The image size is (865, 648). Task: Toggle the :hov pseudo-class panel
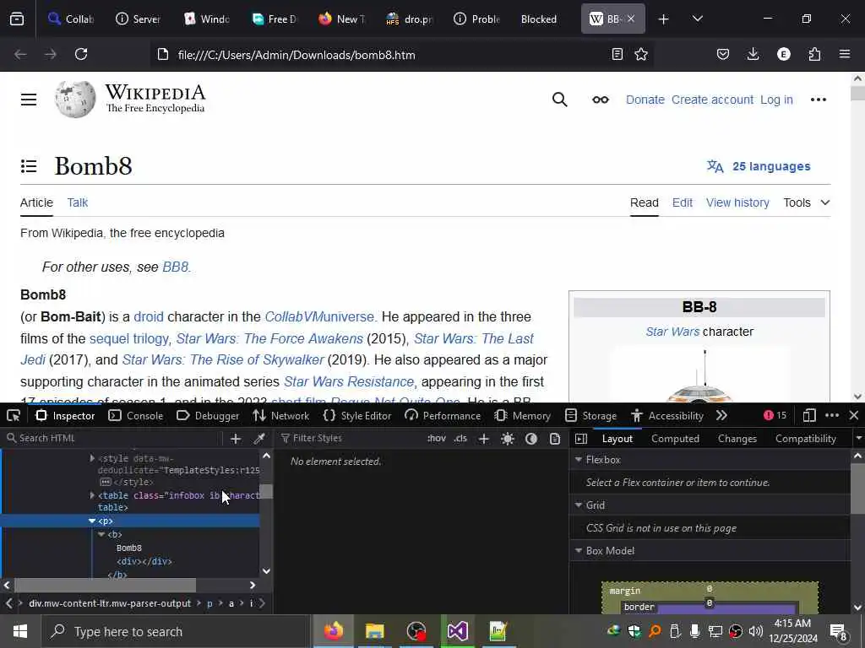coord(437,439)
